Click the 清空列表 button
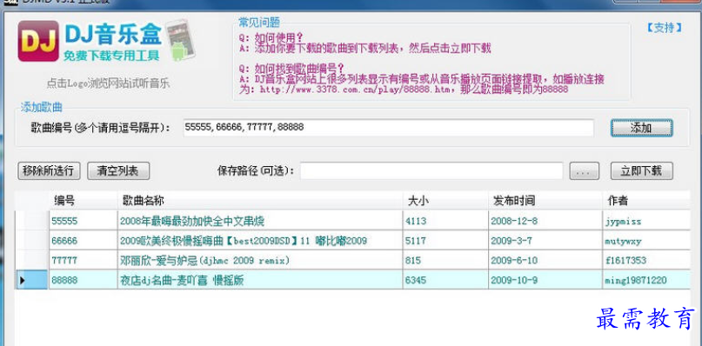 point(118,170)
